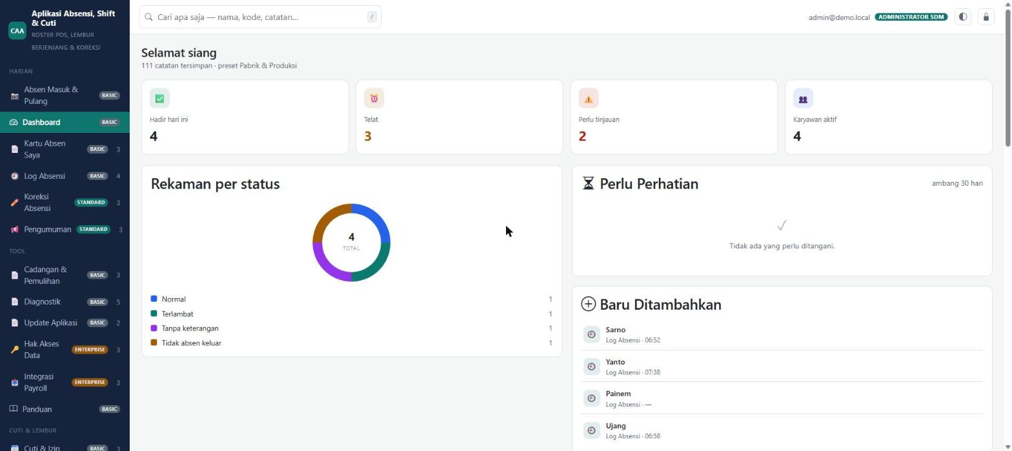Focus the Cari apa saja search field
The width and height of the screenshot is (1012, 451).
click(260, 17)
